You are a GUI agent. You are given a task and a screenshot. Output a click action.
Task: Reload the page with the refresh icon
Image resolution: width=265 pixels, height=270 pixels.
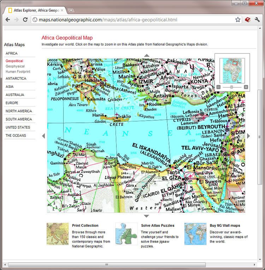click(x=25, y=19)
